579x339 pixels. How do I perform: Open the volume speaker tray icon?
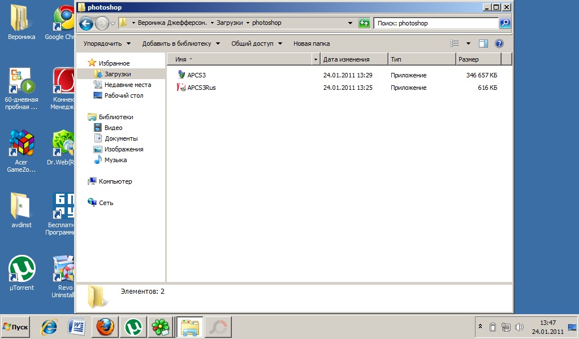(519, 327)
